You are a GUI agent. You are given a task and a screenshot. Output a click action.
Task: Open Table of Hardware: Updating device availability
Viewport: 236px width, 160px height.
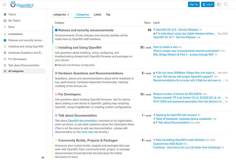(x=184, y=119)
